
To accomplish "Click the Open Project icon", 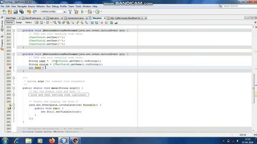I will pos(16,12).
